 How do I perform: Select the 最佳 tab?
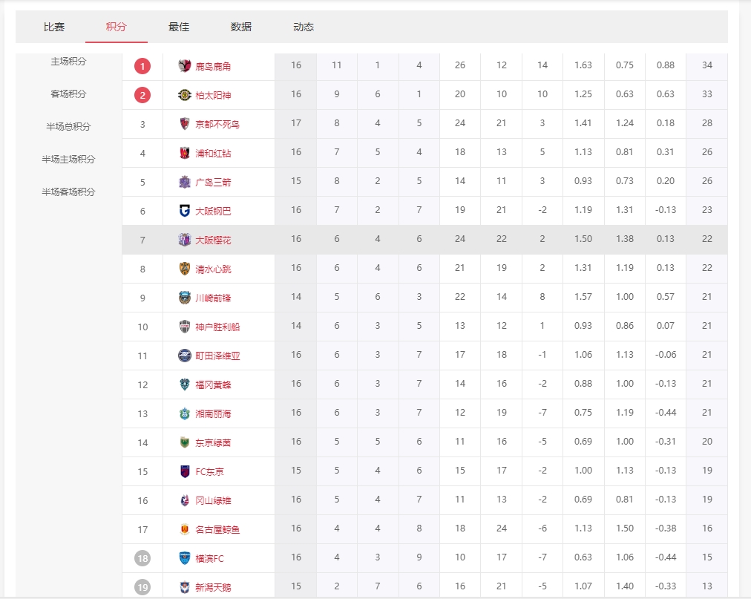[x=179, y=27]
